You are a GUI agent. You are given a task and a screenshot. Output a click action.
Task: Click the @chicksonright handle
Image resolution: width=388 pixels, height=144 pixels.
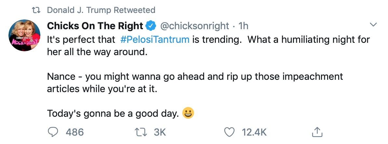click(x=195, y=26)
